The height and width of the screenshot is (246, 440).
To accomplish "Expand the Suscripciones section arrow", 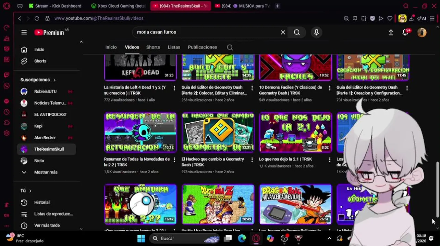I will tap(54, 80).
